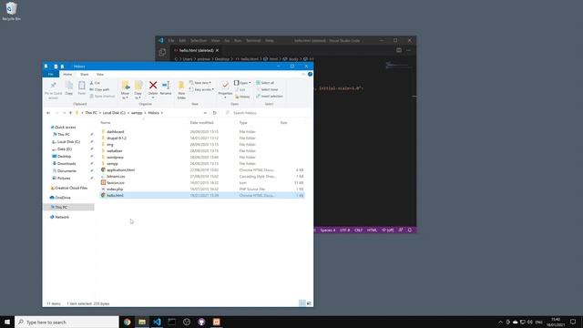Open the Recycle Bin desktop icon

(11, 11)
